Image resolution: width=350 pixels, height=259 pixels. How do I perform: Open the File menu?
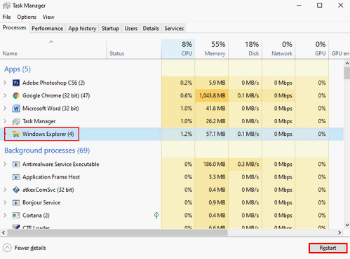tap(6, 17)
